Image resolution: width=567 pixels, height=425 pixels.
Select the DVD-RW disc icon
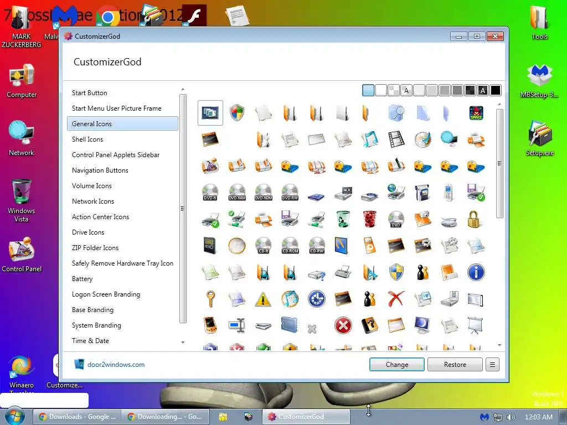[x=290, y=193]
